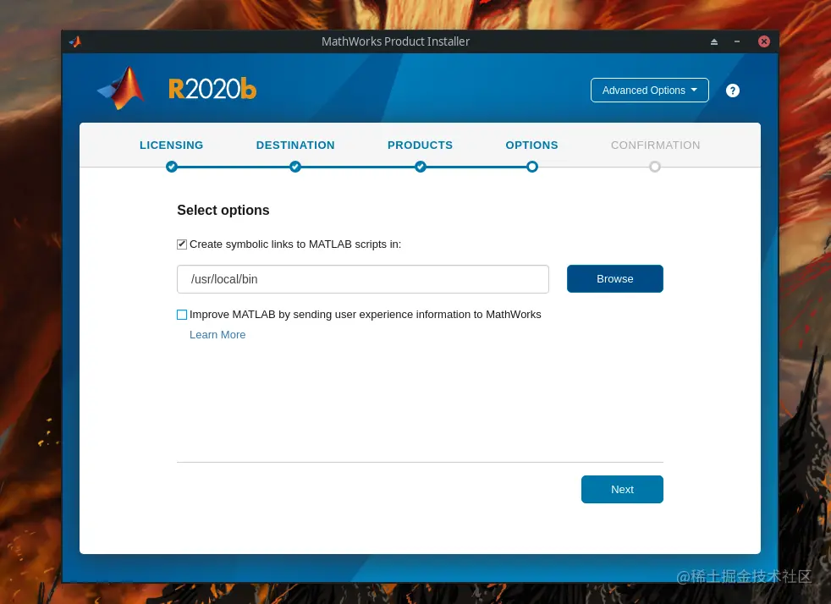Select the OPTIONS step tab
The height and width of the screenshot is (604, 831).
[x=532, y=146]
